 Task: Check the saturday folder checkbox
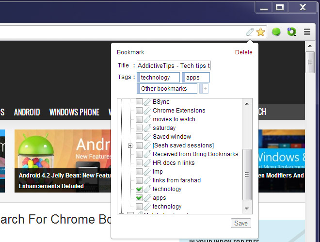click(x=139, y=128)
